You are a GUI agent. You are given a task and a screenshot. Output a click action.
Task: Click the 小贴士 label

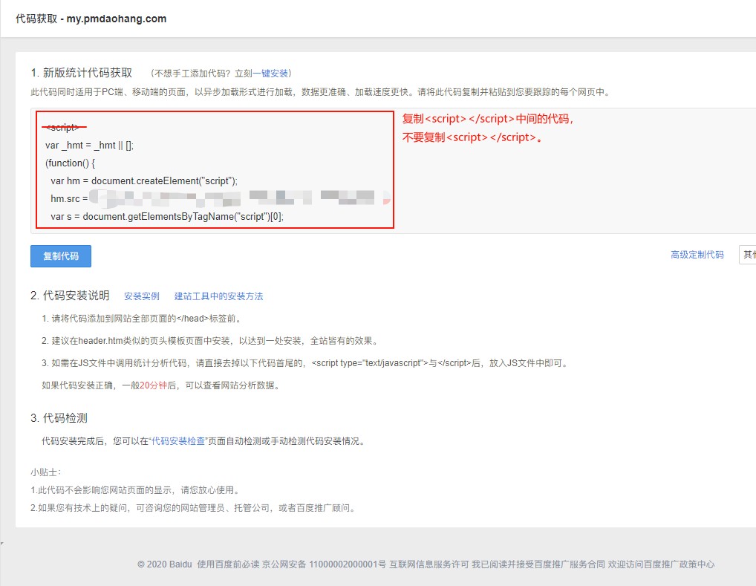point(46,472)
